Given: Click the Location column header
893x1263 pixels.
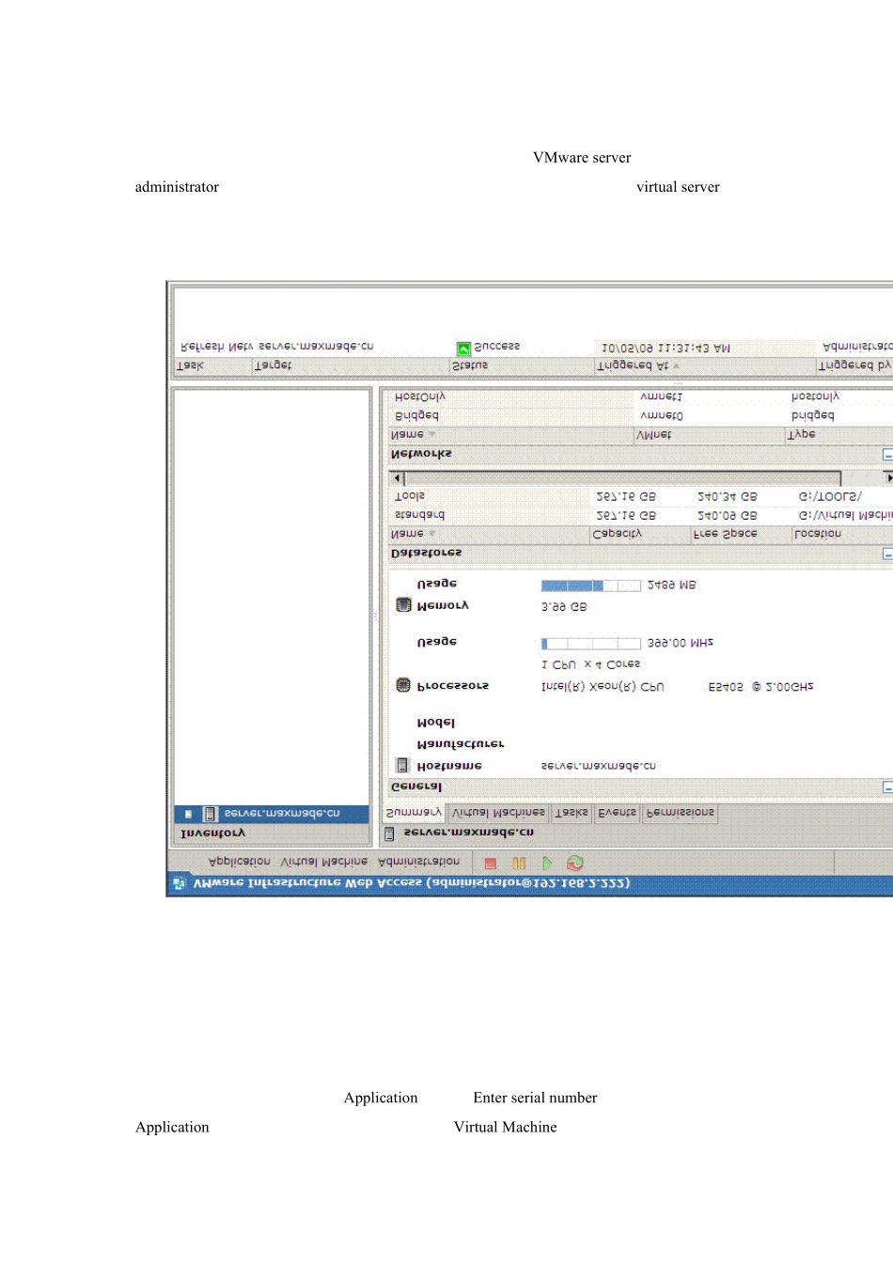Looking at the screenshot, I should (841, 534).
